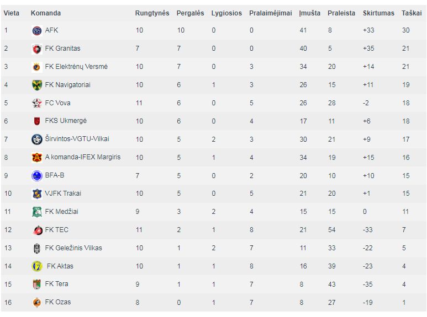Open the VJFK Trakai team name
The width and height of the screenshot is (427, 317).
[63, 194]
